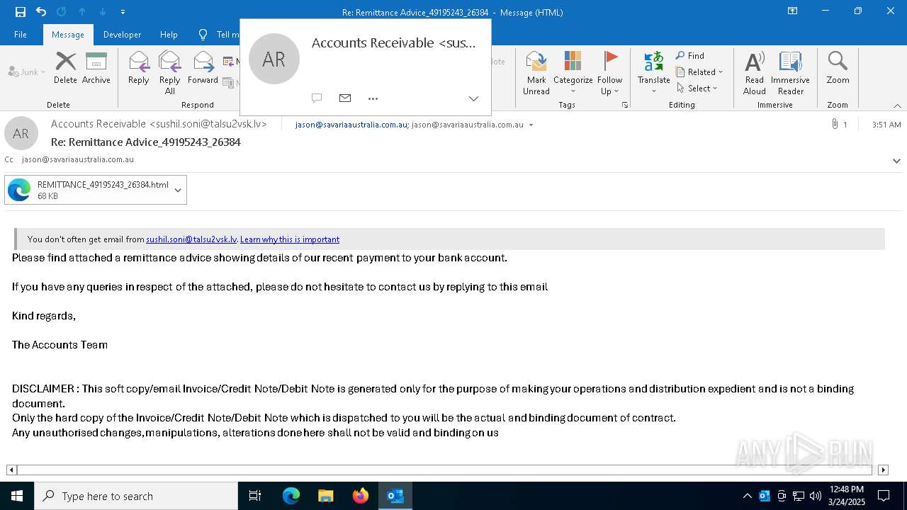Archive this email
907x510 pixels.
click(x=96, y=68)
